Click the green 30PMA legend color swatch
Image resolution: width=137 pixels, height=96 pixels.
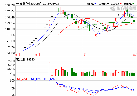133,4
